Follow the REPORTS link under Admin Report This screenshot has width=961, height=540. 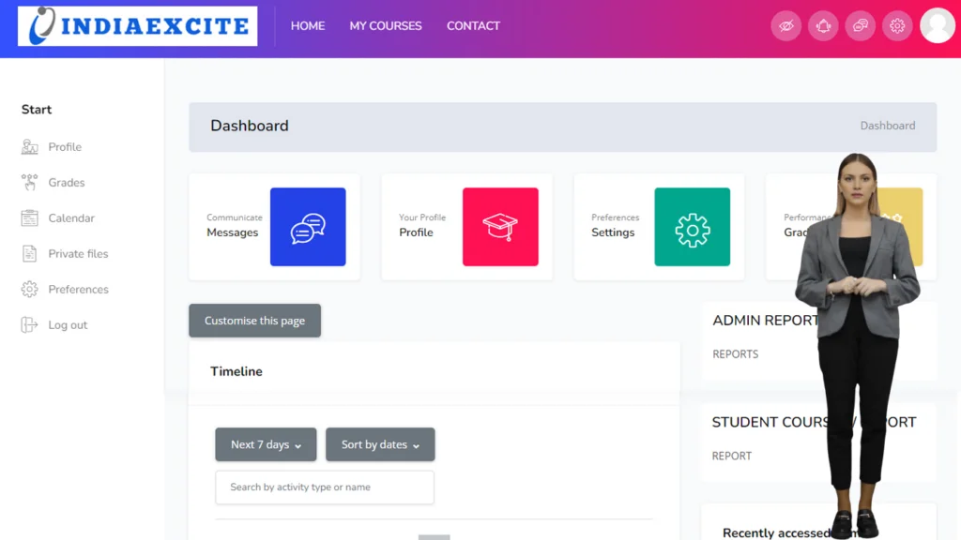pyautogui.click(x=736, y=354)
